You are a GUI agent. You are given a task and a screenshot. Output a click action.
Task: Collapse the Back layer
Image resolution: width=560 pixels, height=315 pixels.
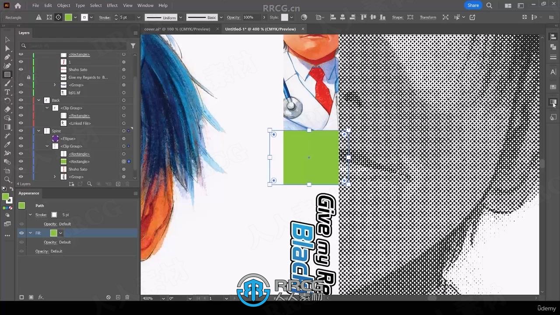(38, 100)
